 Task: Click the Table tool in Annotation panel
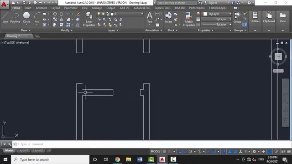[x=157, y=25]
